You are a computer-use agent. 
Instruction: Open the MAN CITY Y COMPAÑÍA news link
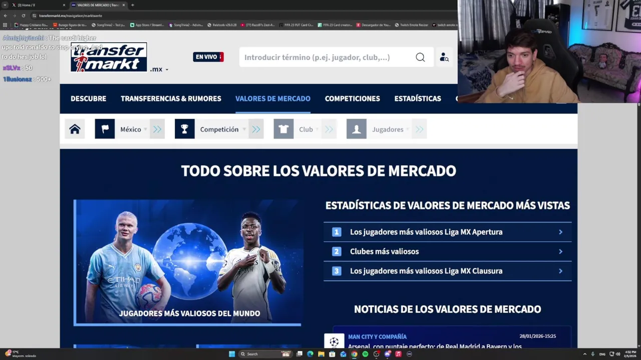point(377,336)
